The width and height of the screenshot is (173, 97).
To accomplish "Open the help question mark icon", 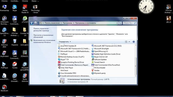I will pyautogui.click(x=134, y=42).
